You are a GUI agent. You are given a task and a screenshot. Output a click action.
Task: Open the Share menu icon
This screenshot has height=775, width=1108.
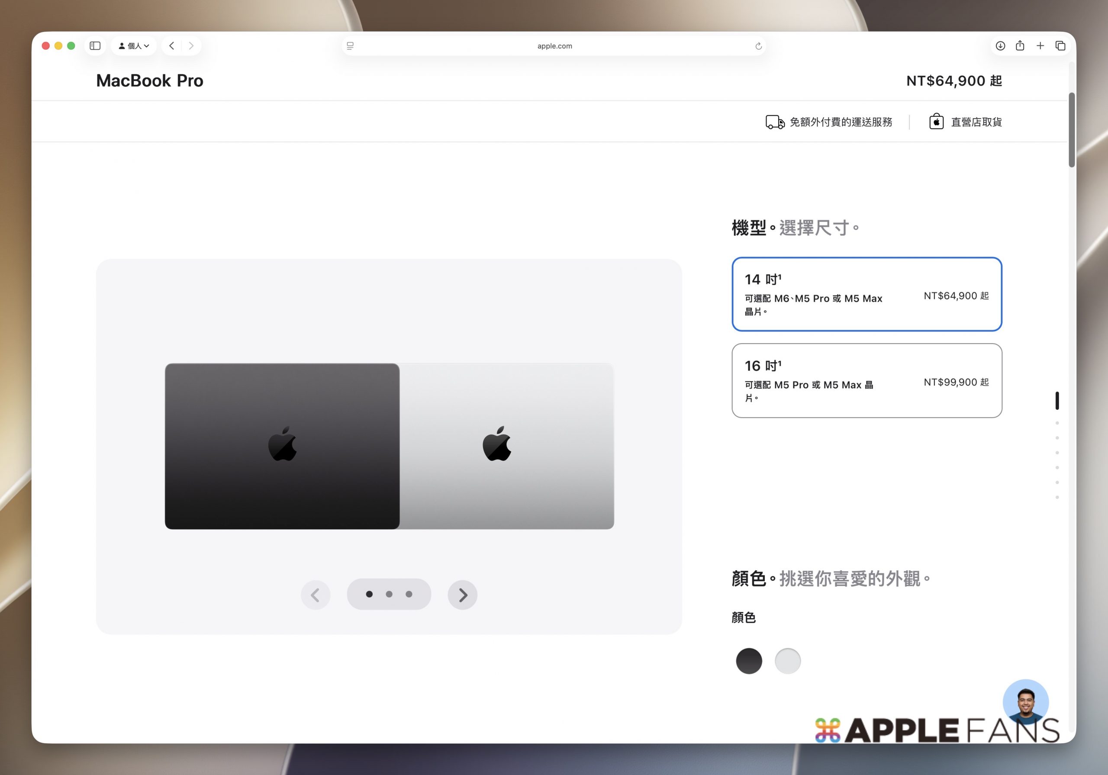[x=1020, y=46]
